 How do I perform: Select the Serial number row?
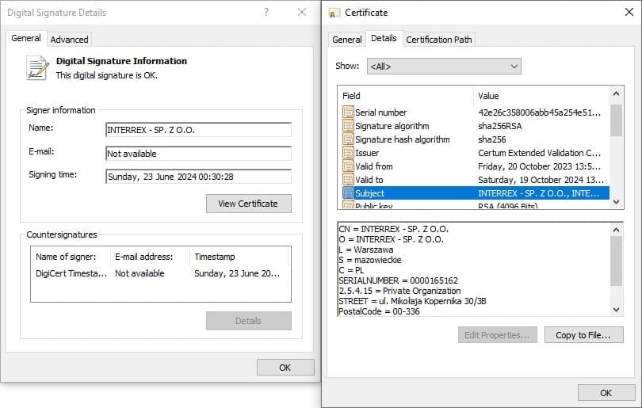pyautogui.click(x=474, y=112)
